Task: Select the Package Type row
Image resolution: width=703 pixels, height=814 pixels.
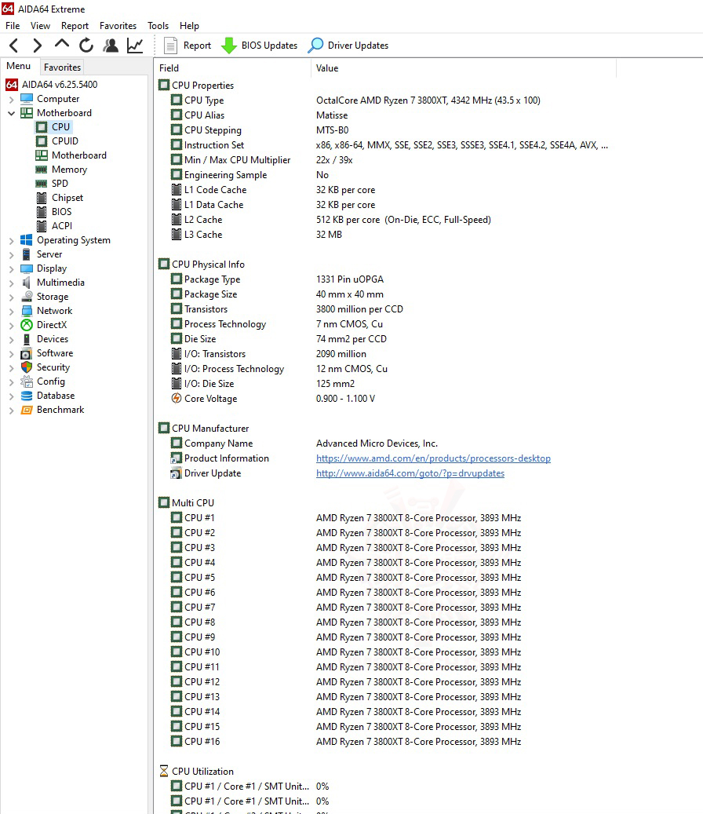Action: click(x=387, y=279)
